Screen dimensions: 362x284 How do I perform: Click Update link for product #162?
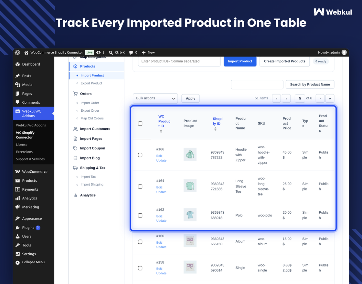(161, 221)
